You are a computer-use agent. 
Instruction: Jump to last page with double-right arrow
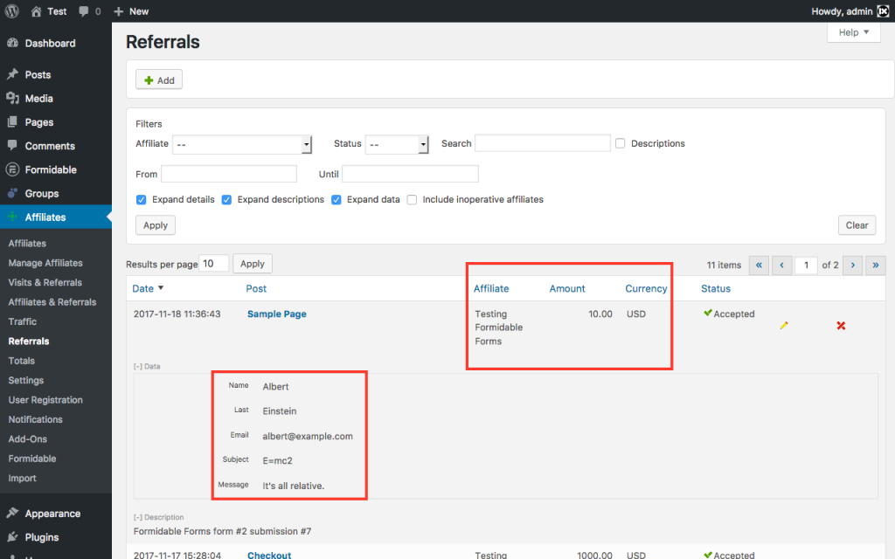[875, 265]
